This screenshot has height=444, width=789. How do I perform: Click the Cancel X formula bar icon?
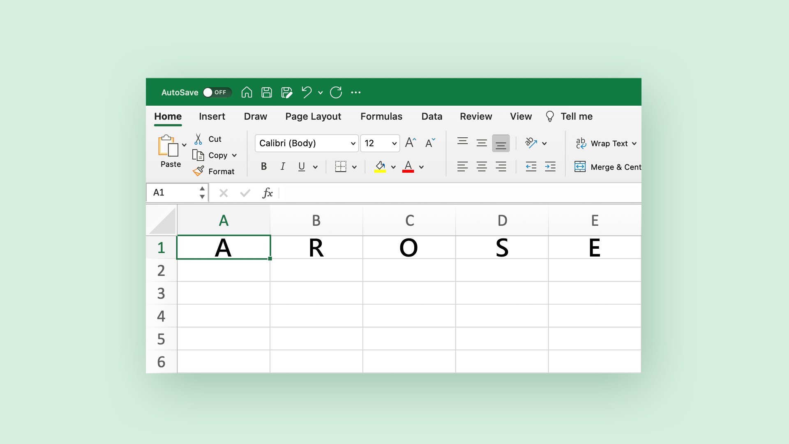[224, 193]
